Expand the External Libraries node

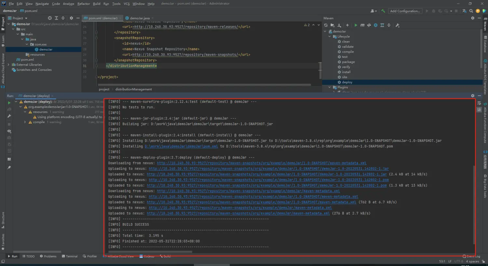[9, 65]
